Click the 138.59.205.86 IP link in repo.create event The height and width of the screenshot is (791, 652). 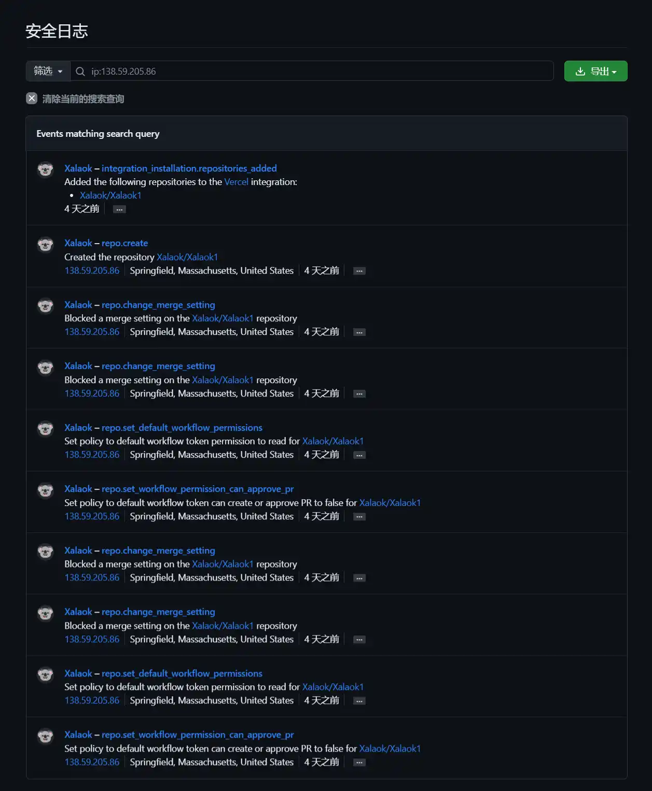coord(92,270)
